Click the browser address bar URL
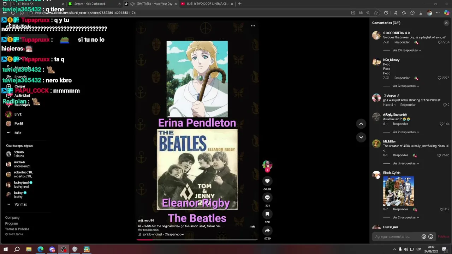Viewport: 452px width, 254px height. coord(85,13)
